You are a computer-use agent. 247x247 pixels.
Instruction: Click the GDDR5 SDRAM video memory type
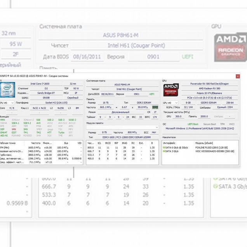pyautogui.click(x=209, y=103)
